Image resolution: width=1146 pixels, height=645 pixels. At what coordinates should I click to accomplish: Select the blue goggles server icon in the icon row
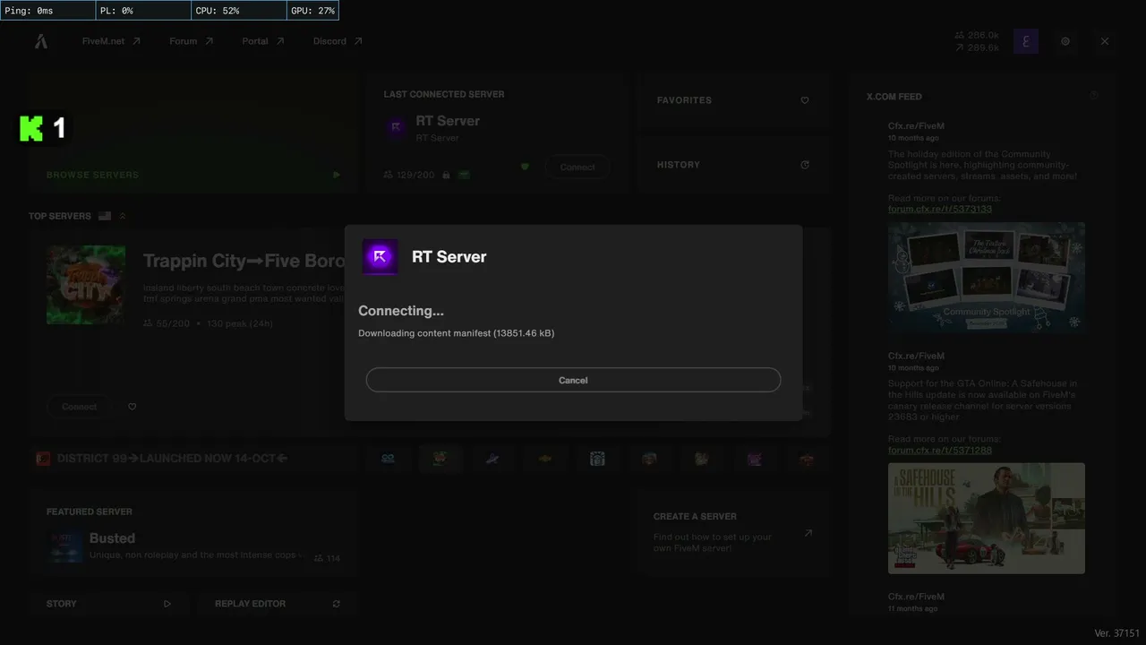(x=388, y=459)
